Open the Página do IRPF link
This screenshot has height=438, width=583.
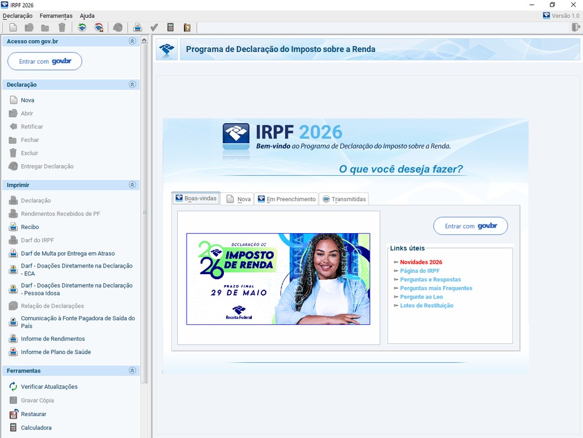click(420, 271)
